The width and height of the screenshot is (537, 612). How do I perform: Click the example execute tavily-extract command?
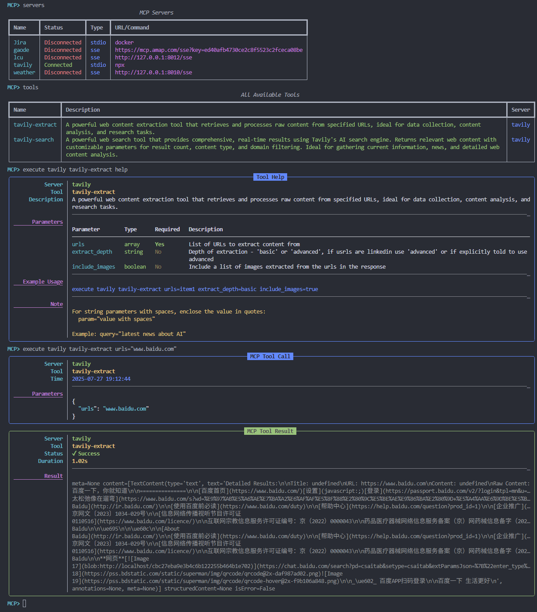pos(195,289)
